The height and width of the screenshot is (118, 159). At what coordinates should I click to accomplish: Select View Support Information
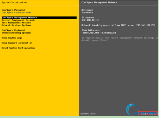coord(17,43)
